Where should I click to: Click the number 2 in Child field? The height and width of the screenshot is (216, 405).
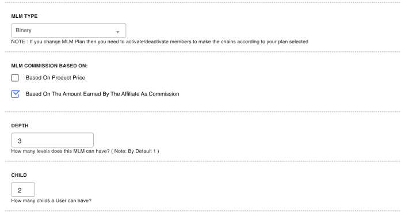pos(20,191)
